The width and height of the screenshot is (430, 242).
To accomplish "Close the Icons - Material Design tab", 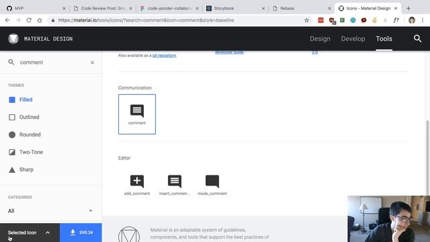I will pyautogui.click(x=396, y=9).
